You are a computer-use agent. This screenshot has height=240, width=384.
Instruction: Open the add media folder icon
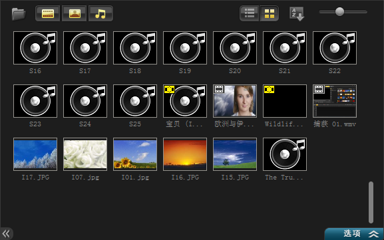pos(19,14)
